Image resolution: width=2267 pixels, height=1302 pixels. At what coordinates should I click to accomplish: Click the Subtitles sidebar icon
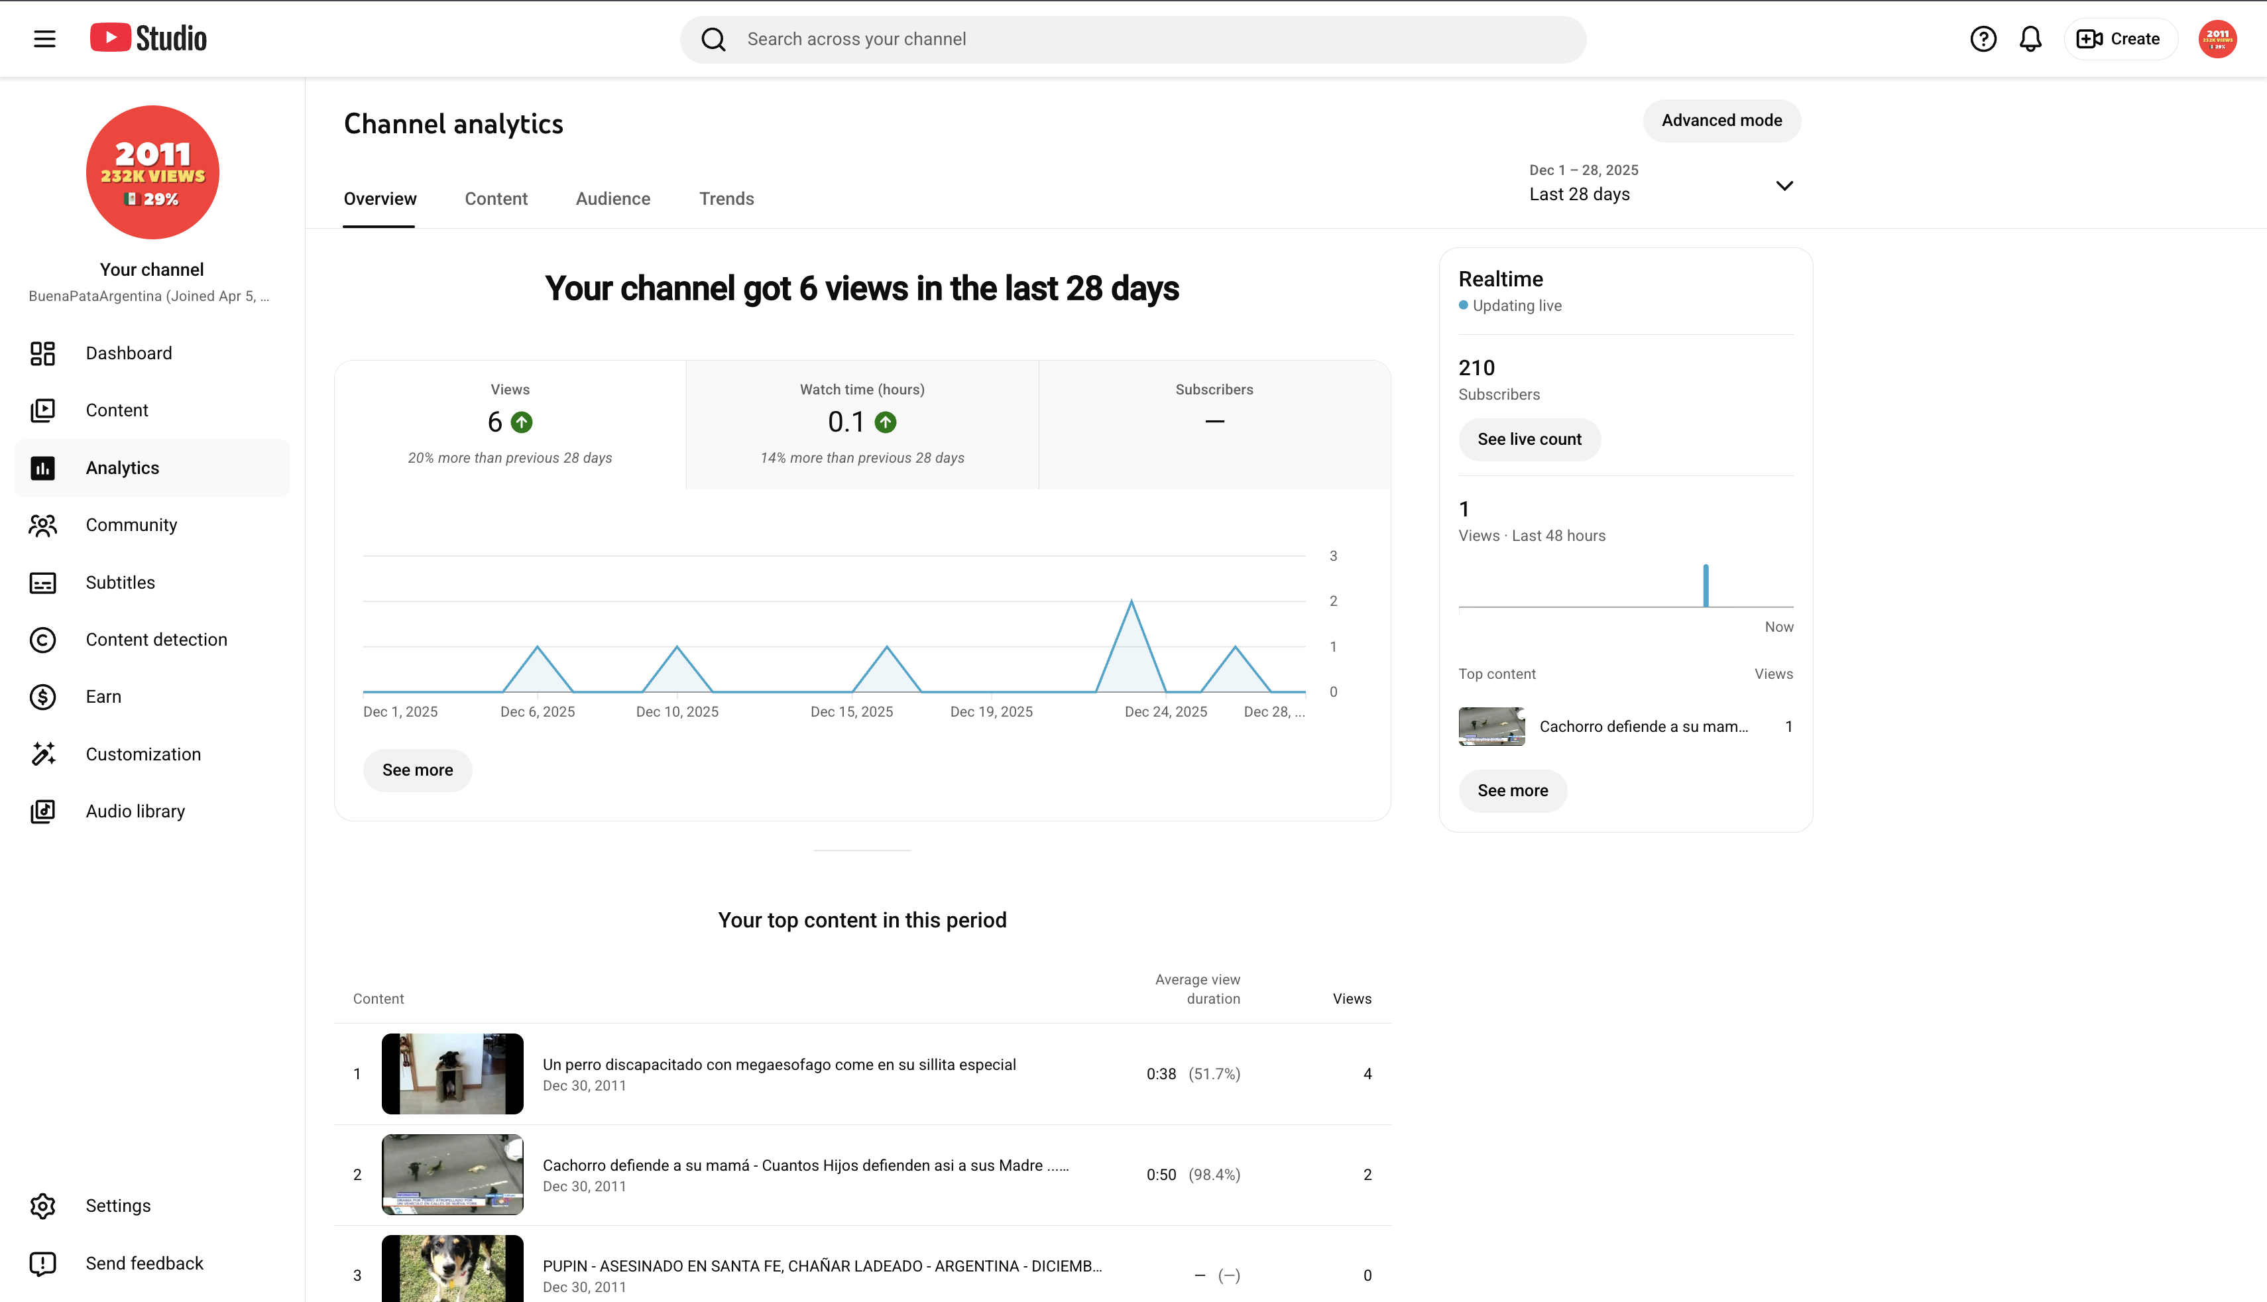click(x=43, y=583)
